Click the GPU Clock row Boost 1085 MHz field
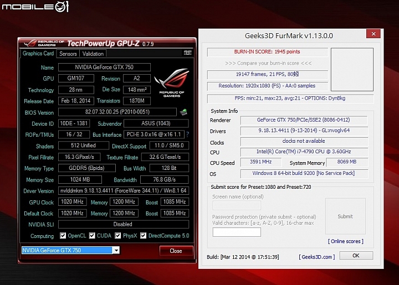This screenshot has height=285, width=399. 175,201
